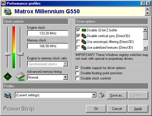Image resolution: width=152 pixels, height=116 pixels.
Task: Click the Delete profile button
Action: (x=138, y=95)
